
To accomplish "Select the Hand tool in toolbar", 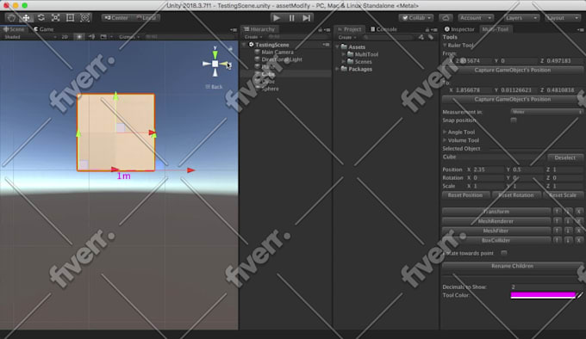I will point(11,17).
